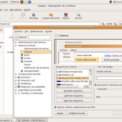
Task: Expand the Escritorio category
Action: click(16, 77)
